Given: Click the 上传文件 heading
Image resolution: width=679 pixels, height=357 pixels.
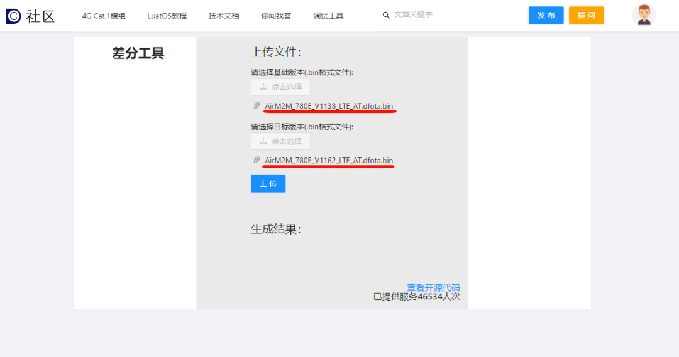Looking at the screenshot, I should coord(276,52).
